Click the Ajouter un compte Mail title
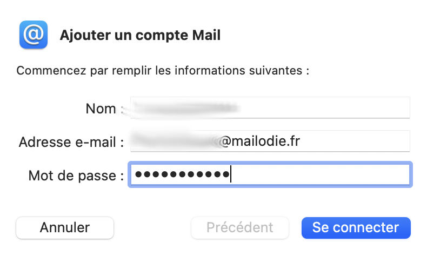Image resolution: width=427 pixels, height=256 pixels. 140,36
